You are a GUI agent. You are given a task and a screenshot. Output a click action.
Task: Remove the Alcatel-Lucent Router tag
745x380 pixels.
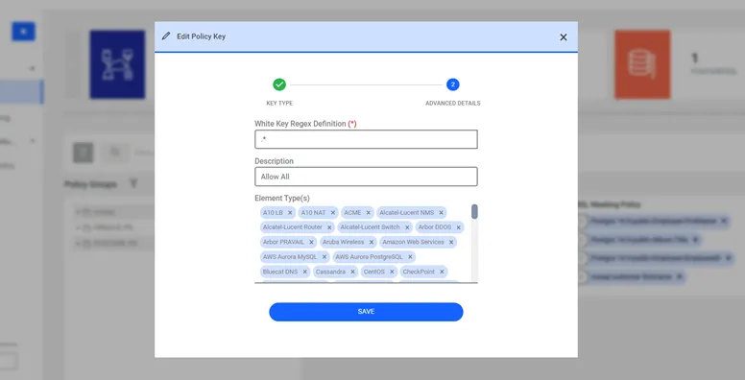pyautogui.click(x=329, y=227)
